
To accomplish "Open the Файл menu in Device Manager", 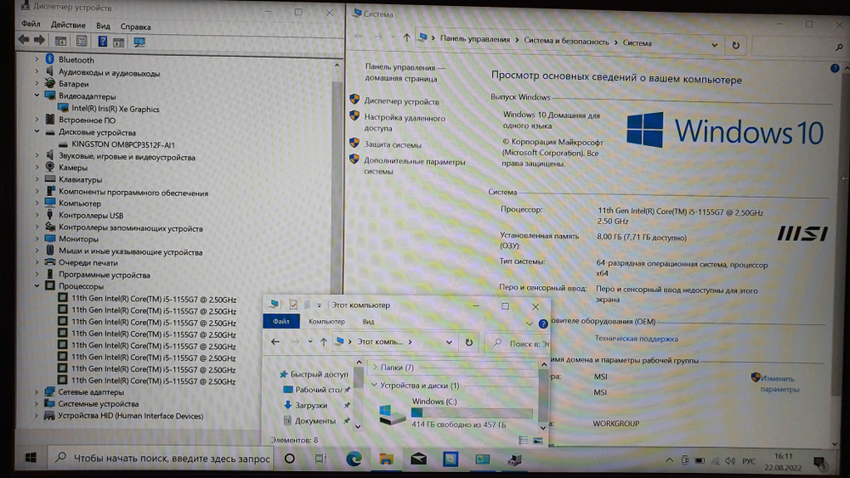I will coord(31,24).
